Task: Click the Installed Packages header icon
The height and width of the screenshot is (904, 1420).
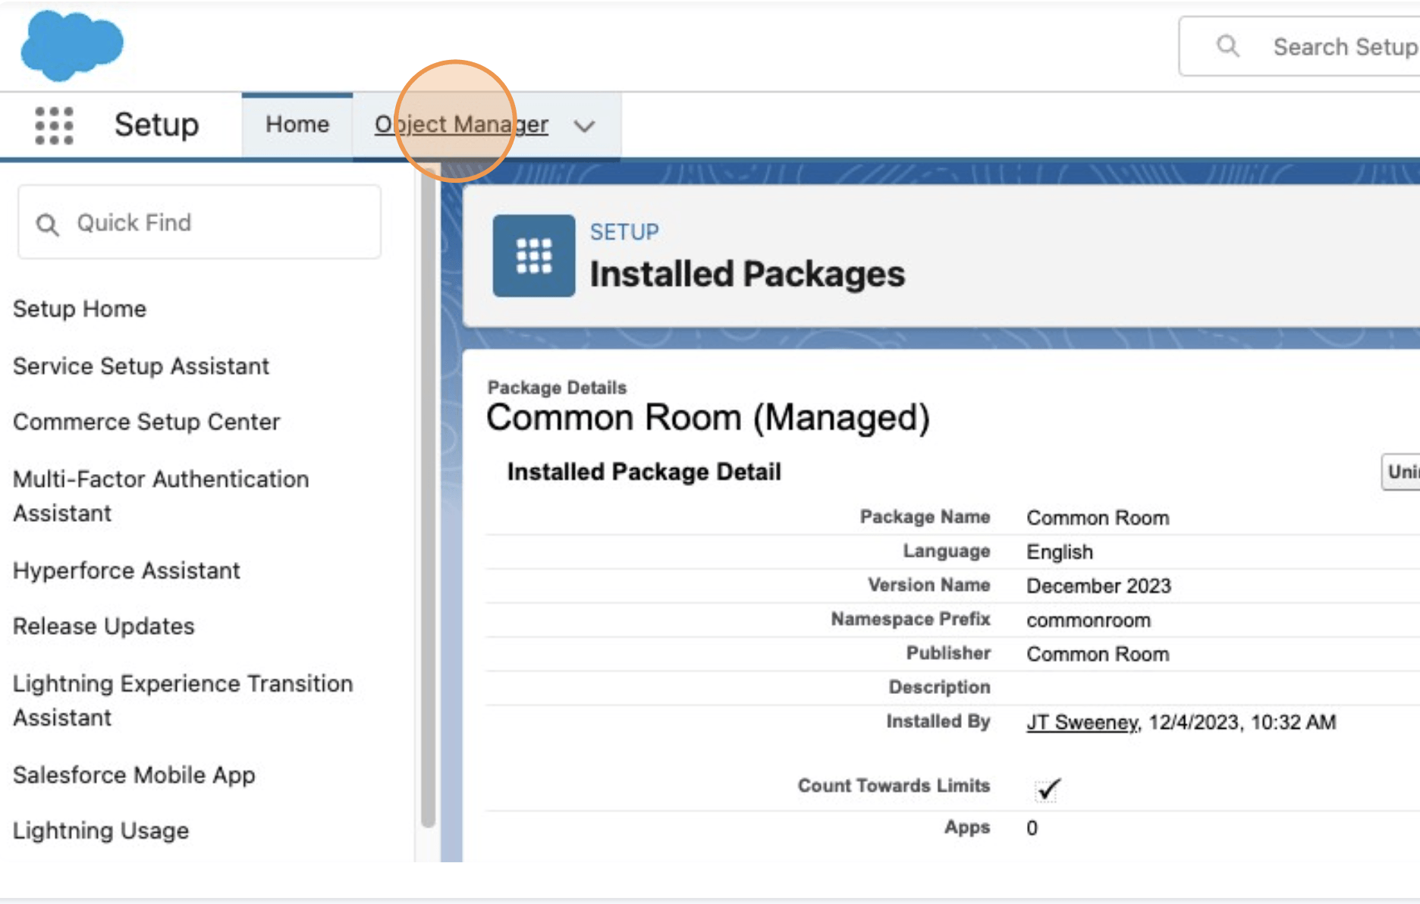Action: [534, 256]
